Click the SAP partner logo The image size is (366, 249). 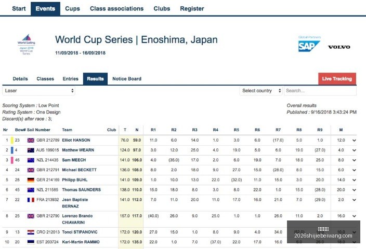click(x=309, y=46)
